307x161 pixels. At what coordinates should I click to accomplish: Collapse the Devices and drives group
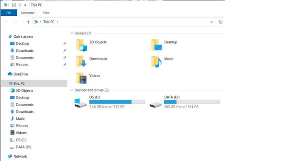(72, 90)
